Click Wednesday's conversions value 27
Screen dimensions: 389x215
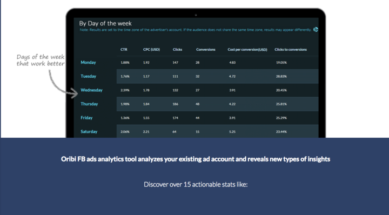pos(198,90)
